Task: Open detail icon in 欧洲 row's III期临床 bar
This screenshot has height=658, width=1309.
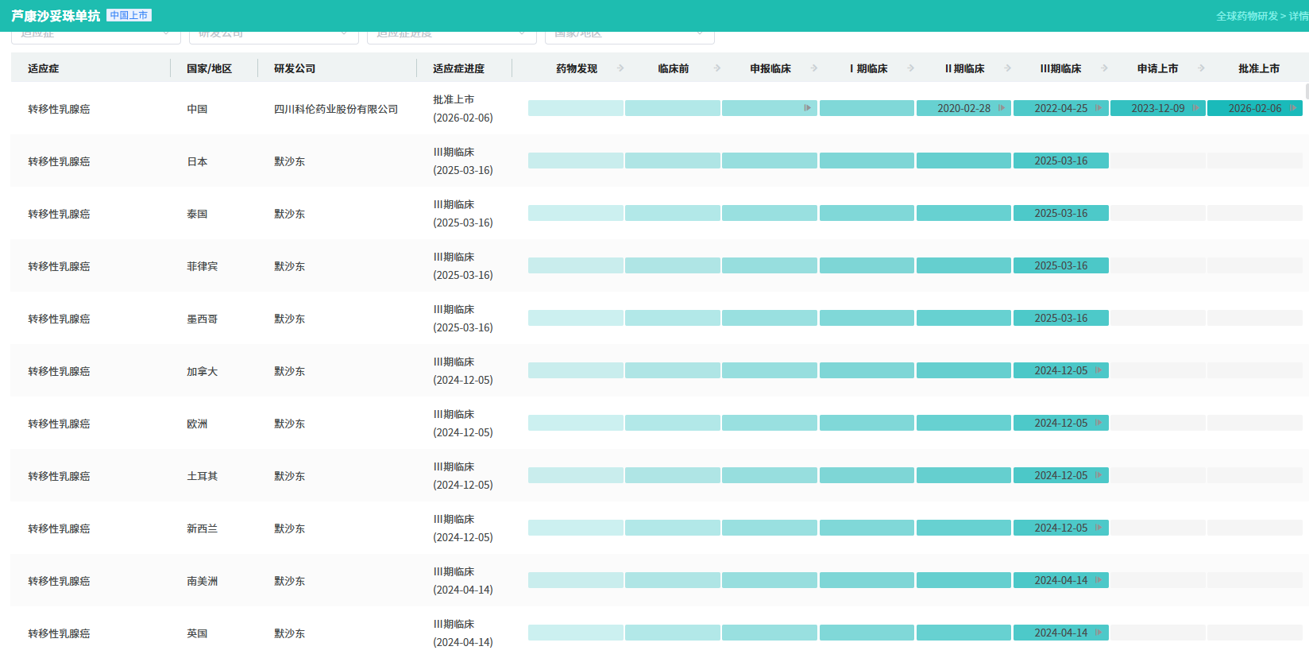Action: click(x=1099, y=423)
